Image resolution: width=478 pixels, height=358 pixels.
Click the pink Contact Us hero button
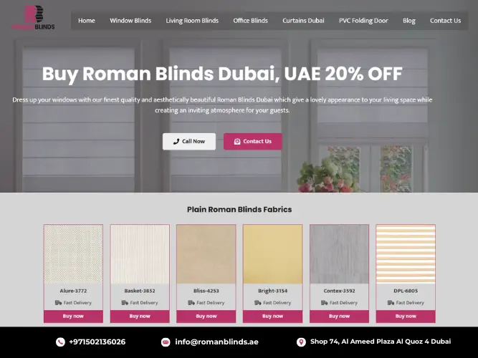[x=253, y=141]
